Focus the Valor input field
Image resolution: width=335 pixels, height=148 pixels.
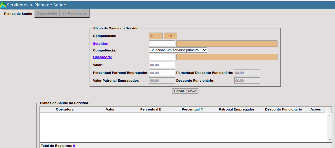click(162, 65)
